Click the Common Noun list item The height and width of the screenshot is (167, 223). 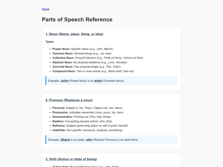pos(82,54)
